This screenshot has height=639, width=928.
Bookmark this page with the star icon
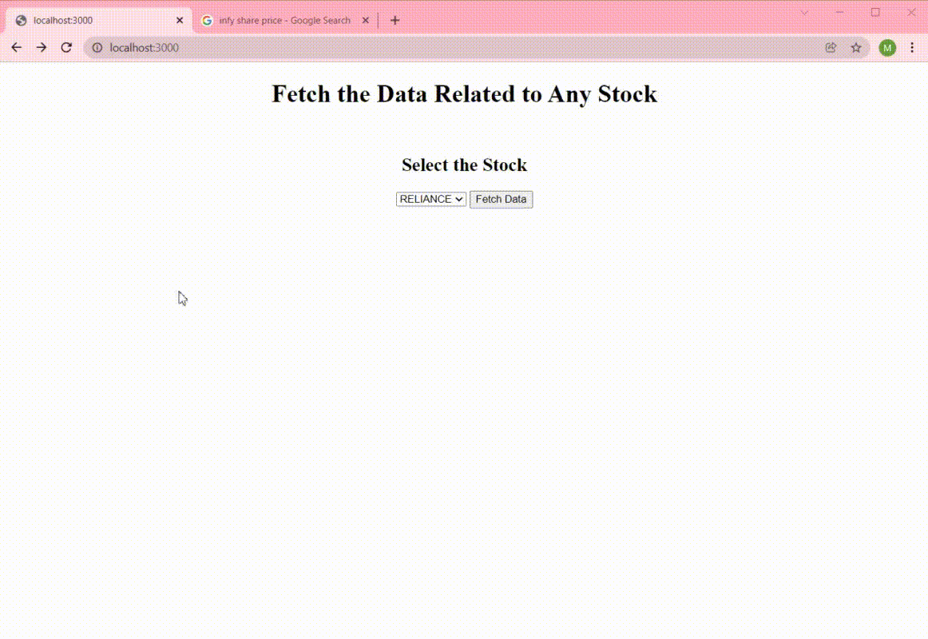click(x=856, y=47)
